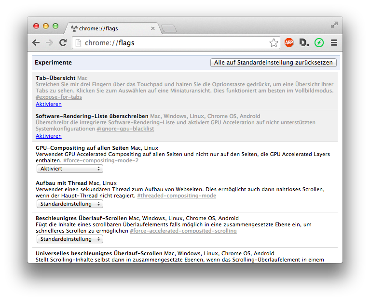The width and height of the screenshot is (370, 301).
Task: Zoom the window with the green button
Action: click(x=55, y=26)
